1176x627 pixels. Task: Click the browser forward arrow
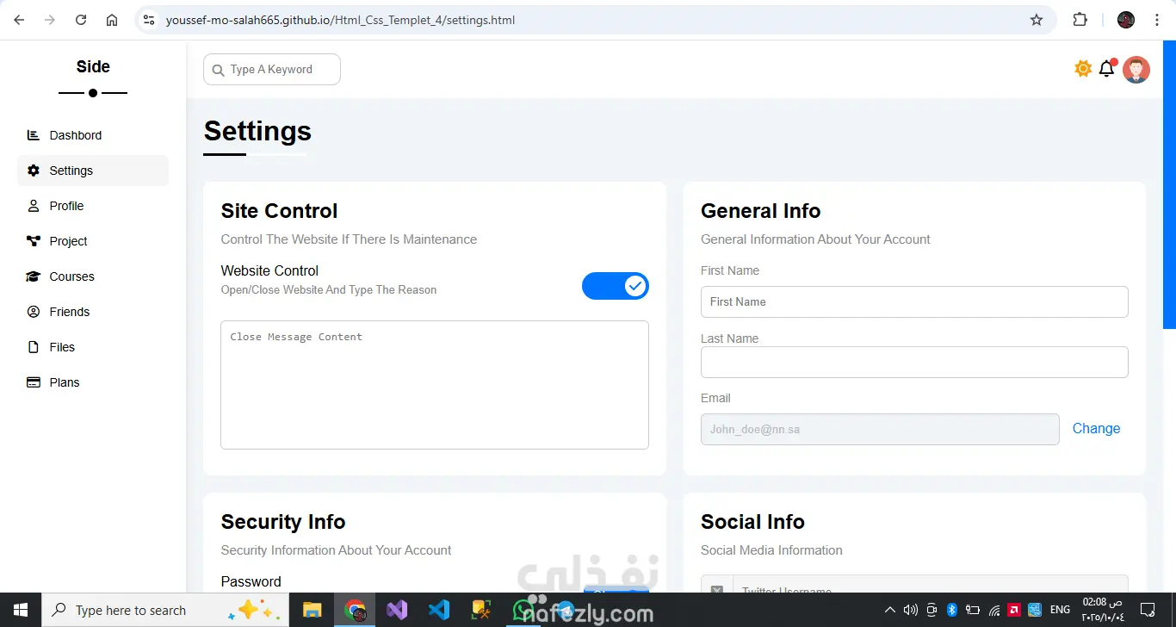tap(50, 20)
